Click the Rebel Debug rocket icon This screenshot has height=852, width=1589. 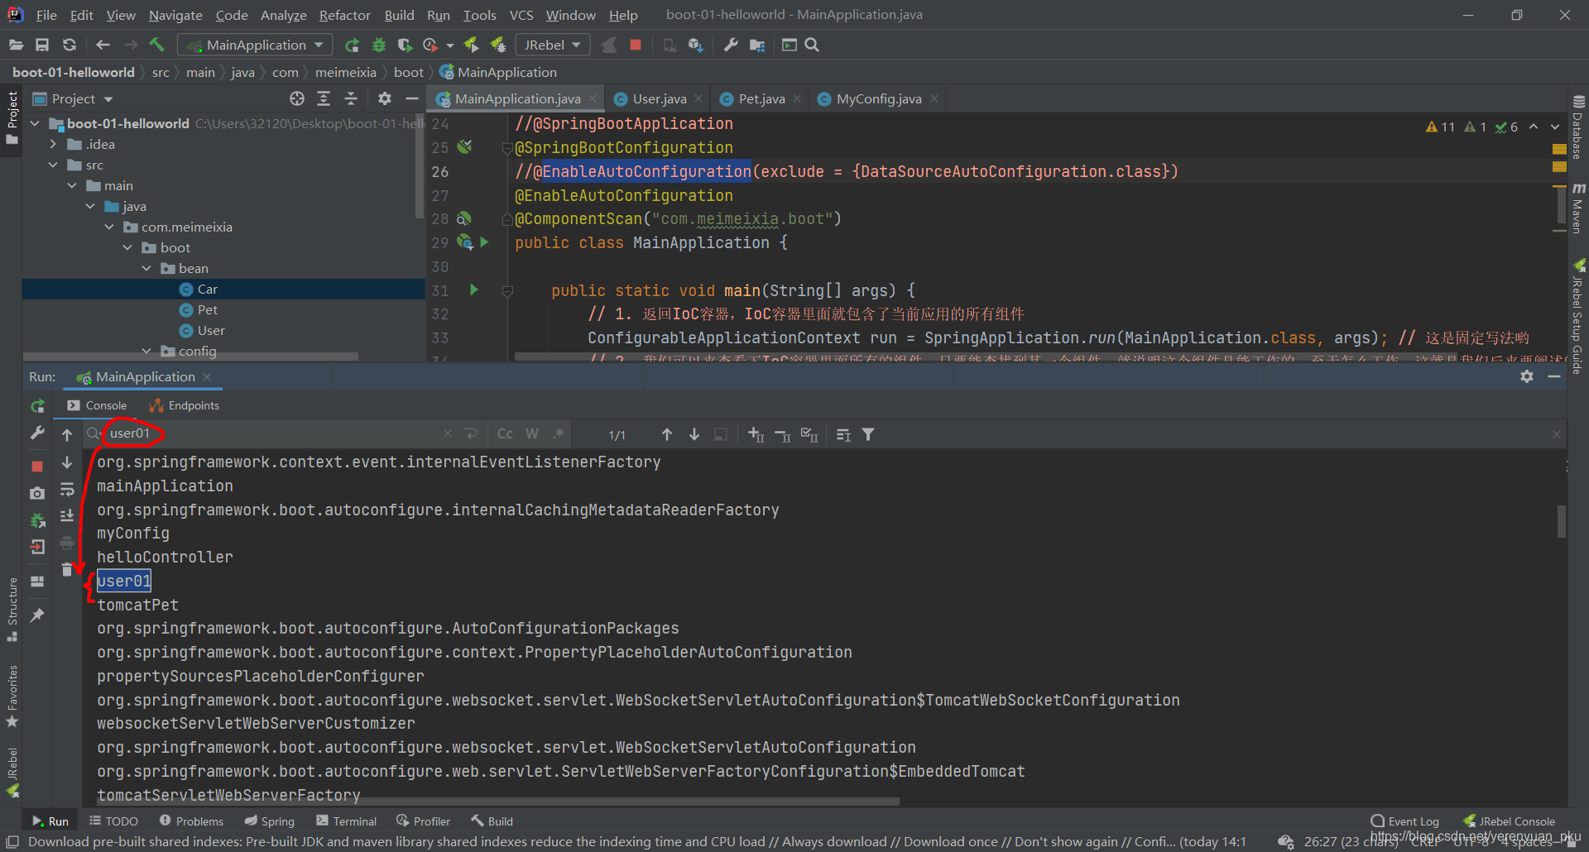pyautogui.click(x=497, y=45)
